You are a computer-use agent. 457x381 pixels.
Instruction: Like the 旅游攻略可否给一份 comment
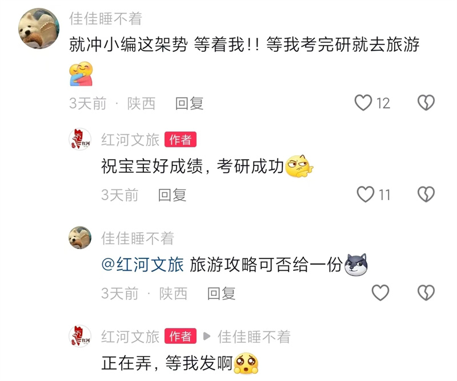(x=380, y=293)
